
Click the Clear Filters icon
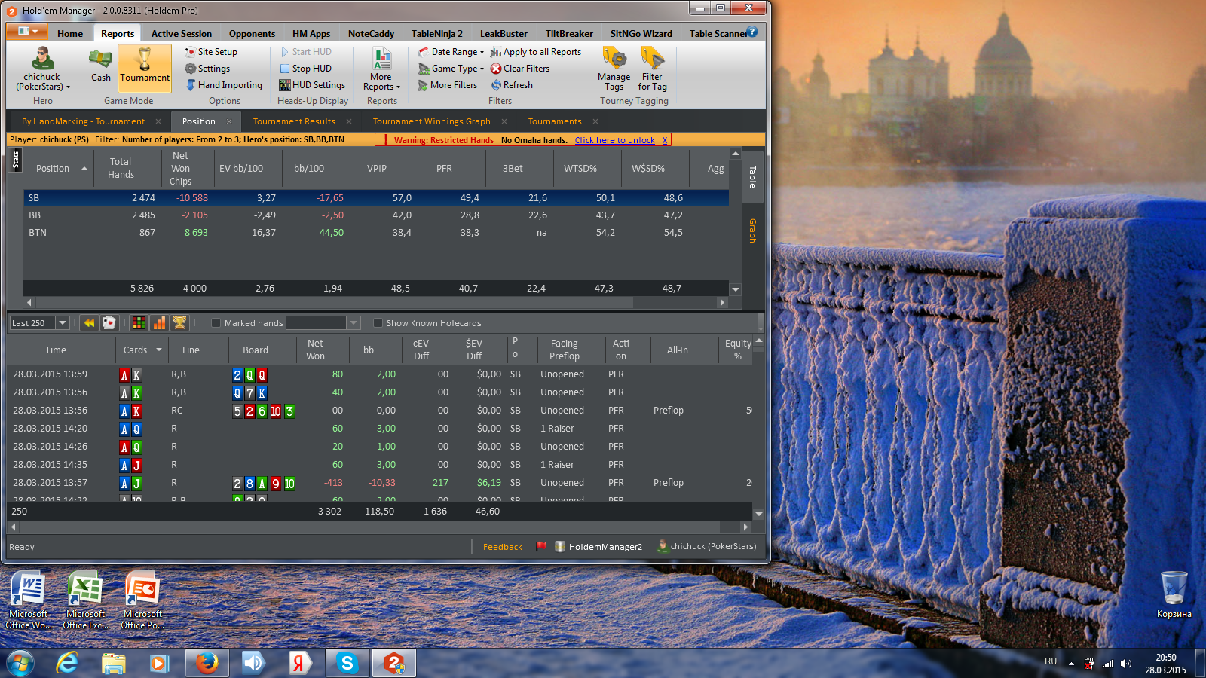click(496, 69)
